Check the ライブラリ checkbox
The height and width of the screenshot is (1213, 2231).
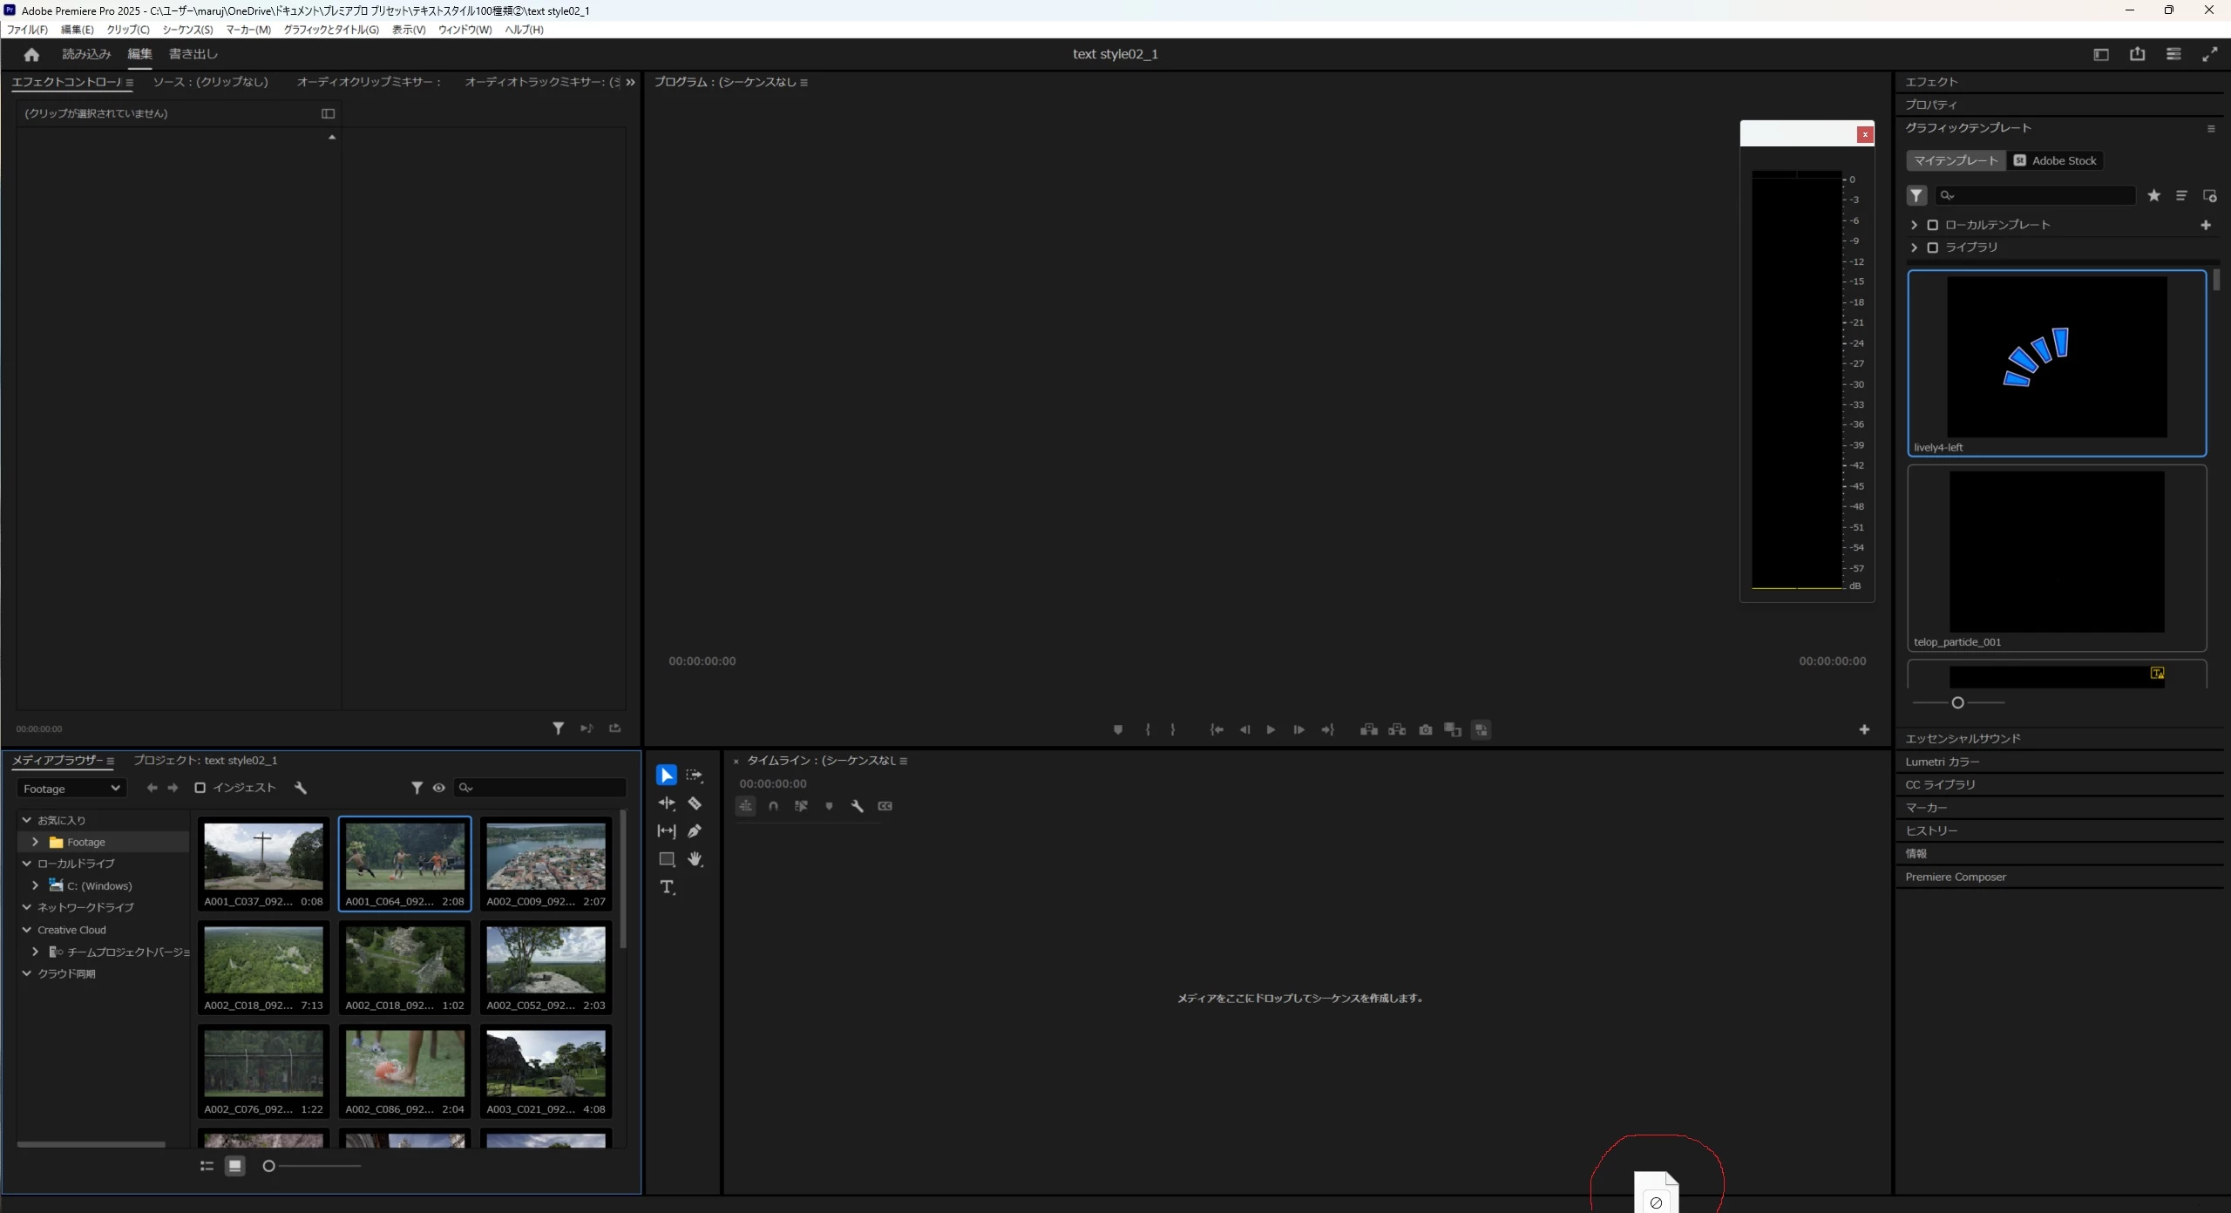[x=1932, y=247]
